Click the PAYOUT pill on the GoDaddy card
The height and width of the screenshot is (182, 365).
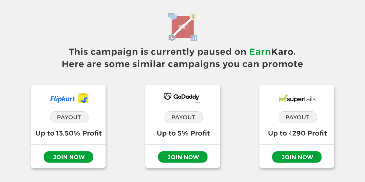[x=183, y=117]
